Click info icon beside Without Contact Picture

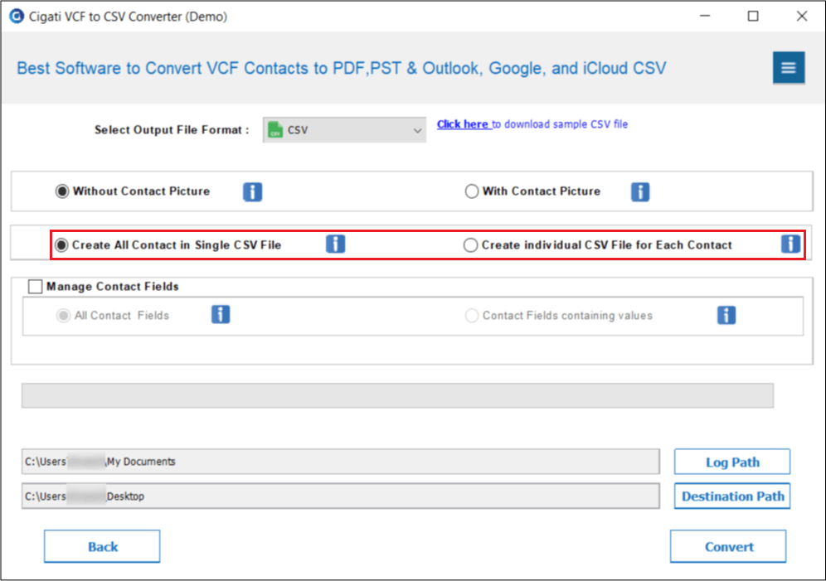(252, 192)
